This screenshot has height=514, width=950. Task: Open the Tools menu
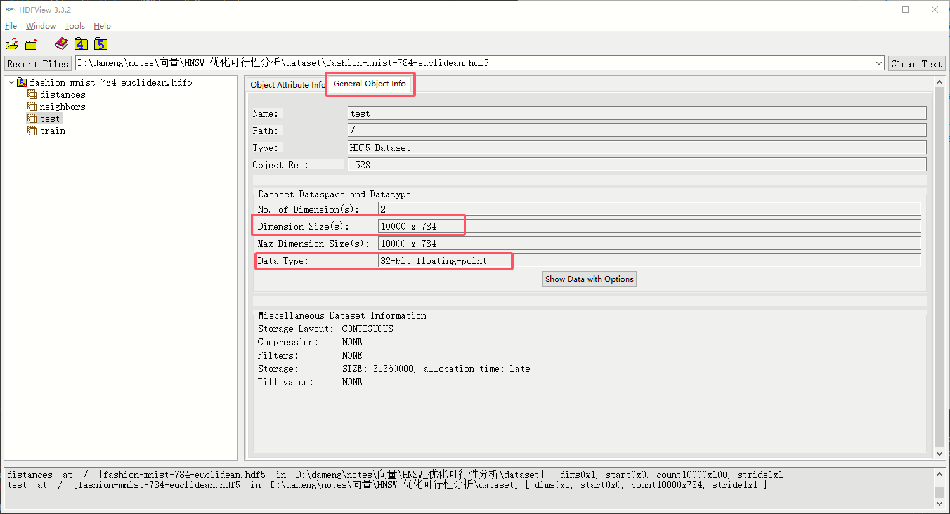click(74, 26)
